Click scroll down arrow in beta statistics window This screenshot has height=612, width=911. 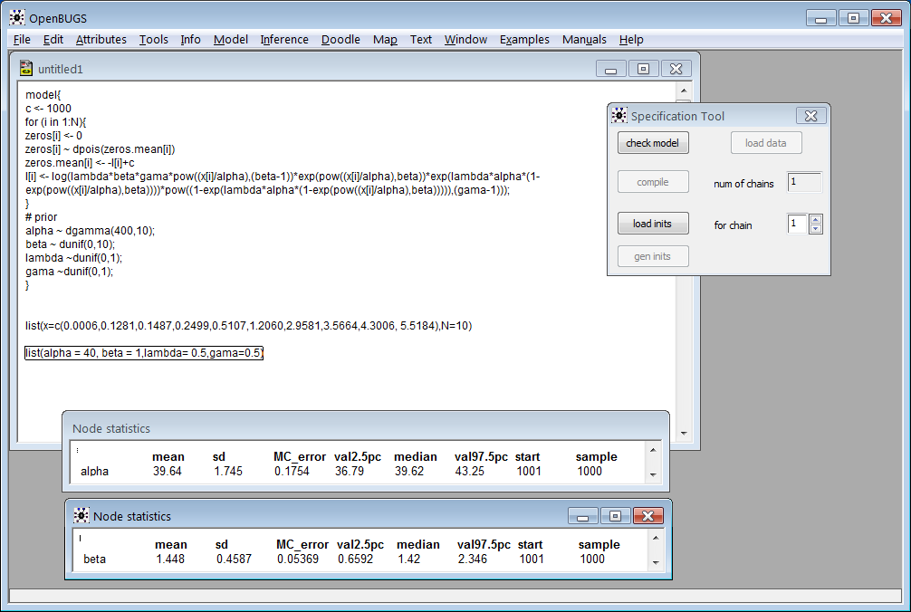tap(656, 562)
